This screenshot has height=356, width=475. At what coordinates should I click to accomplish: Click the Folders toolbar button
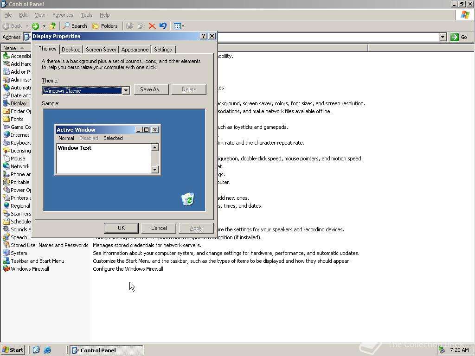click(105, 26)
